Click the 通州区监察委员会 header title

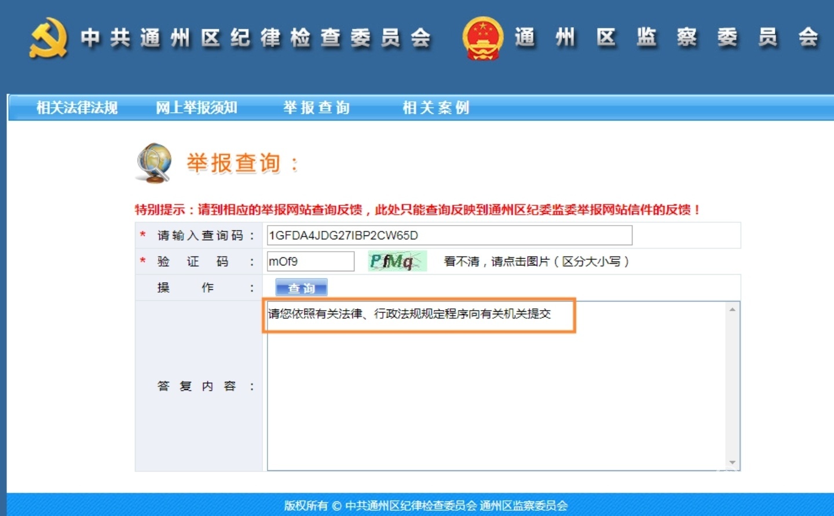tap(666, 38)
